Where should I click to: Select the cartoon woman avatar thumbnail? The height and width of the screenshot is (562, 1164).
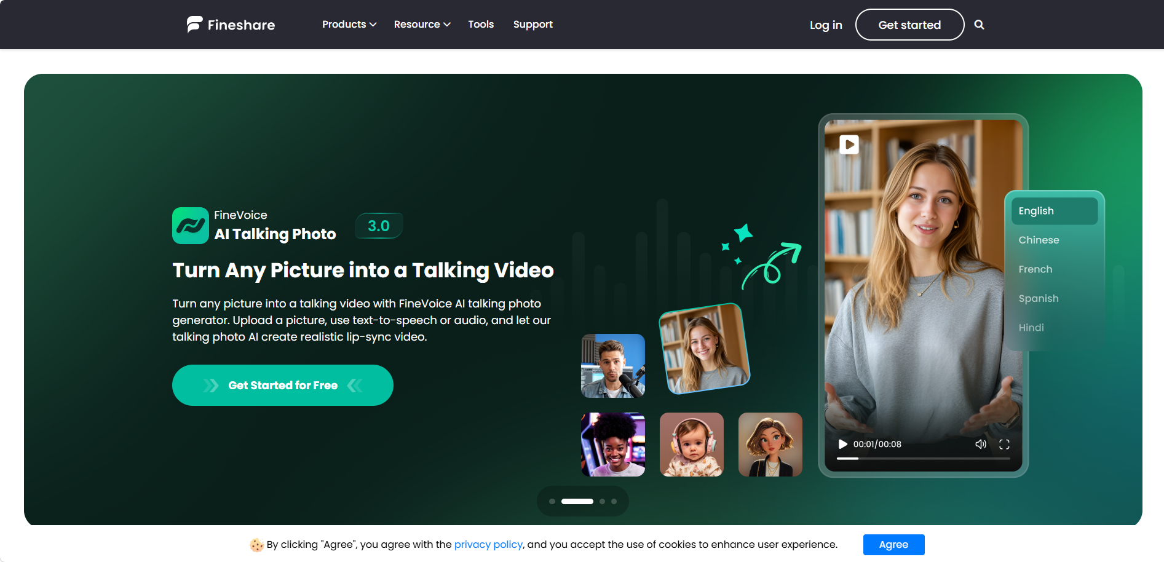tap(770, 445)
